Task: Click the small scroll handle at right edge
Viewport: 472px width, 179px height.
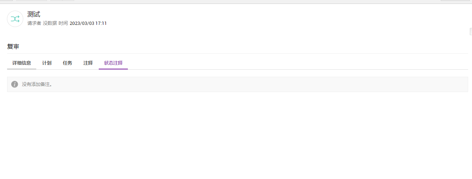Action: coord(471,32)
